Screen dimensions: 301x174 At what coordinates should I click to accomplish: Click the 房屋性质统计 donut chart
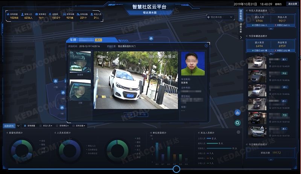tap(22, 151)
